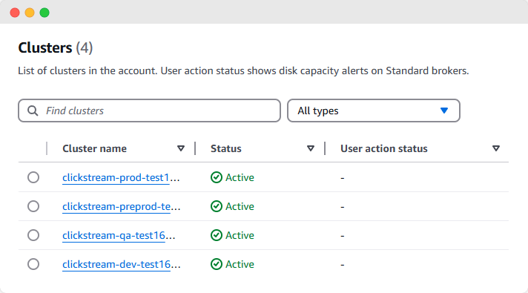
Task: Select the clickstream-preprod-te cluster radio button
Action: pyautogui.click(x=33, y=206)
